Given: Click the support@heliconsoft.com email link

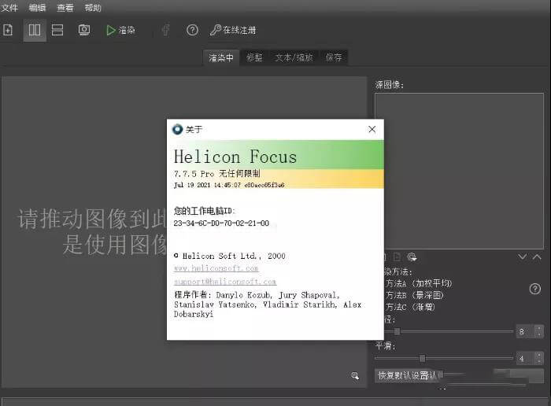Looking at the screenshot, I should [225, 282].
